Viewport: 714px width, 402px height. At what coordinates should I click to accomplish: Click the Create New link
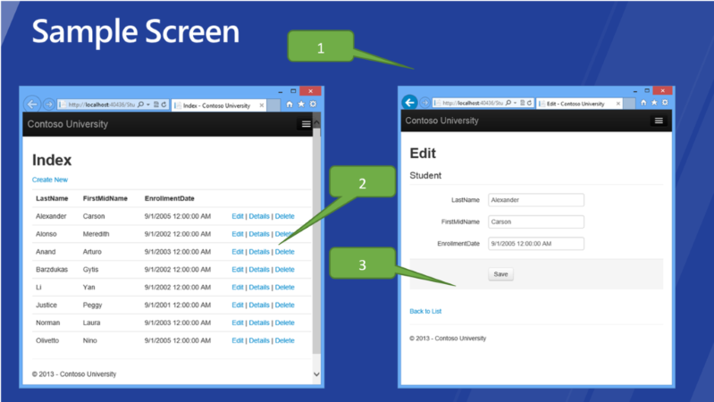(50, 180)
